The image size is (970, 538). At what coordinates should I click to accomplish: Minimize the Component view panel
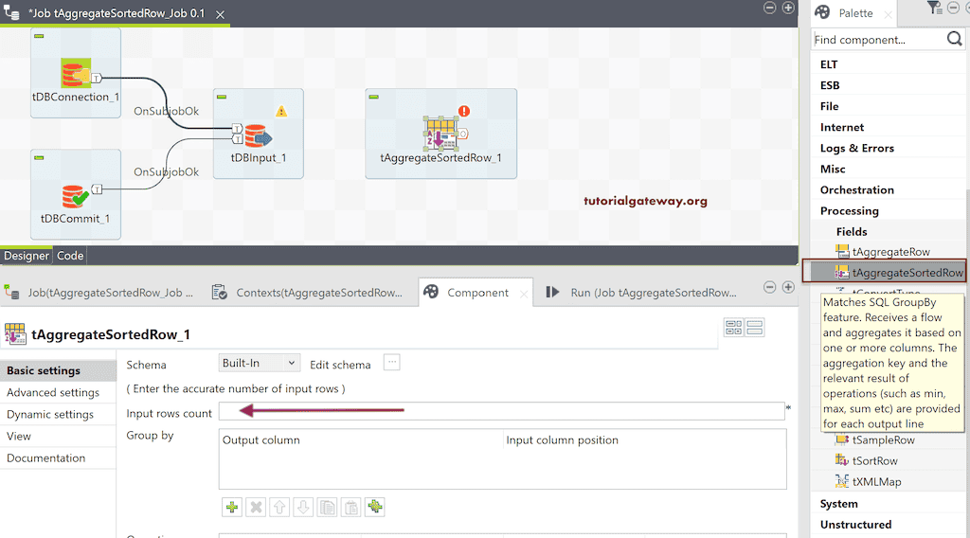pyautogui.click(x=769, y=287)
